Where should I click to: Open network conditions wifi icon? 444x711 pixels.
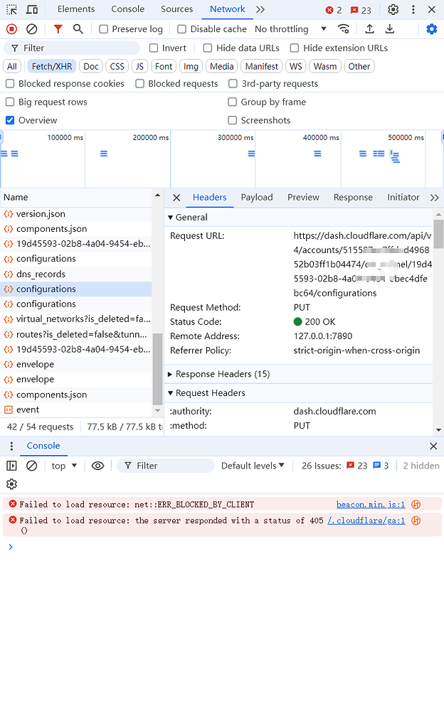tap(344, 29)
